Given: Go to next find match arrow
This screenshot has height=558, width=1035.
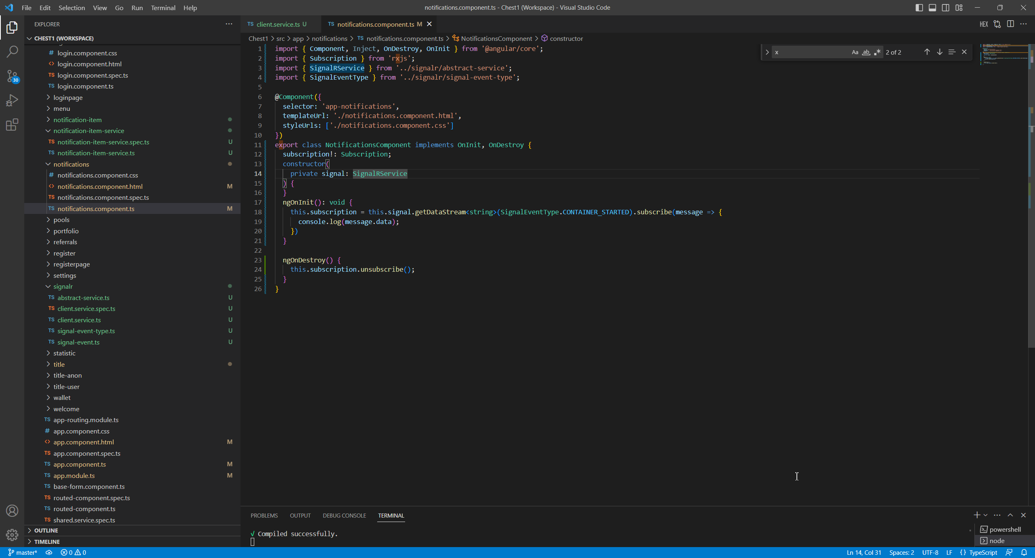Looking at the screenshot, I should [x=940, y=52].
